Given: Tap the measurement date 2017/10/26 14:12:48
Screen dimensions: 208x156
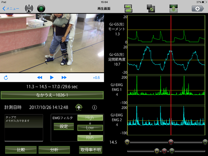Looking at the screenshot, I should 49,108.
